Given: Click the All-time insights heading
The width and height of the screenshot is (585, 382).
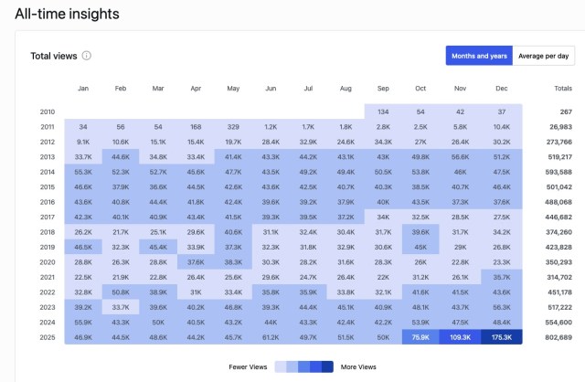Looking at the screenshot, I should [x=67, y=14].
